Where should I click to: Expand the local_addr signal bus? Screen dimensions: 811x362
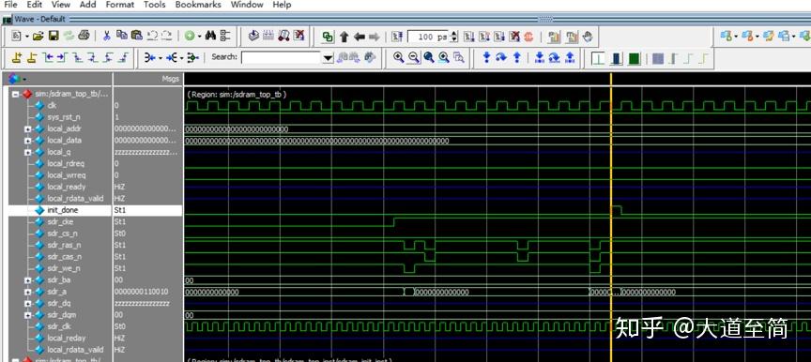pyautogui.click(x=28, y=128)
